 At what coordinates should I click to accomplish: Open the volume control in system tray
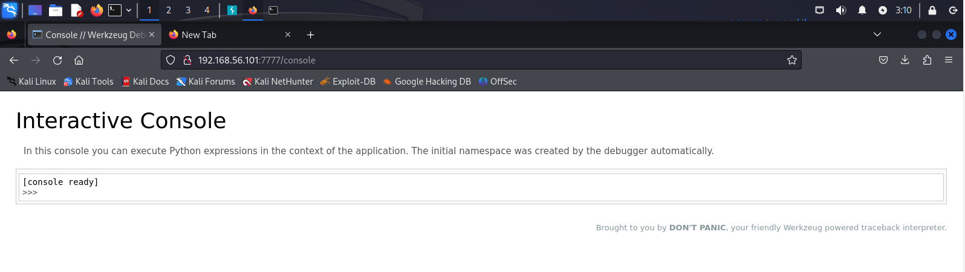pyautogui.click(x=840, y=10)
